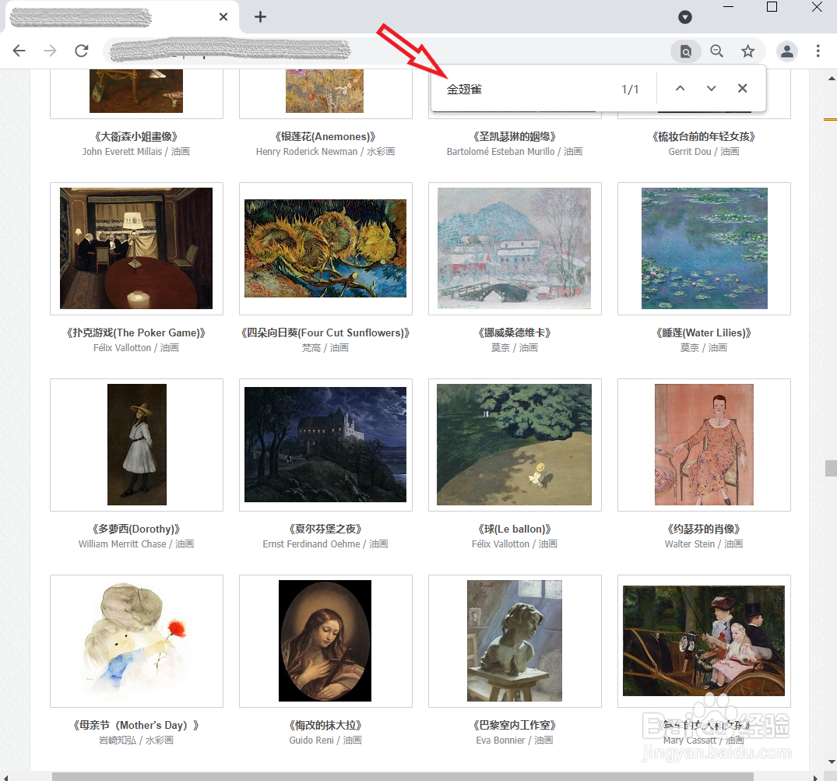Close the find bar
Image resolution: width=837 pixels, height=781 pixels.
743,89
